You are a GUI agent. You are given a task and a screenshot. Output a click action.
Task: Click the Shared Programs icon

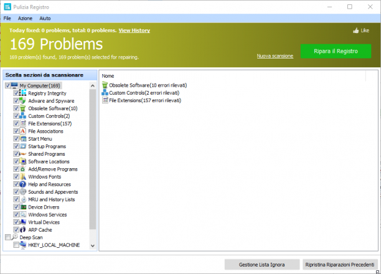pyautogui.click(x=23, y=154)
